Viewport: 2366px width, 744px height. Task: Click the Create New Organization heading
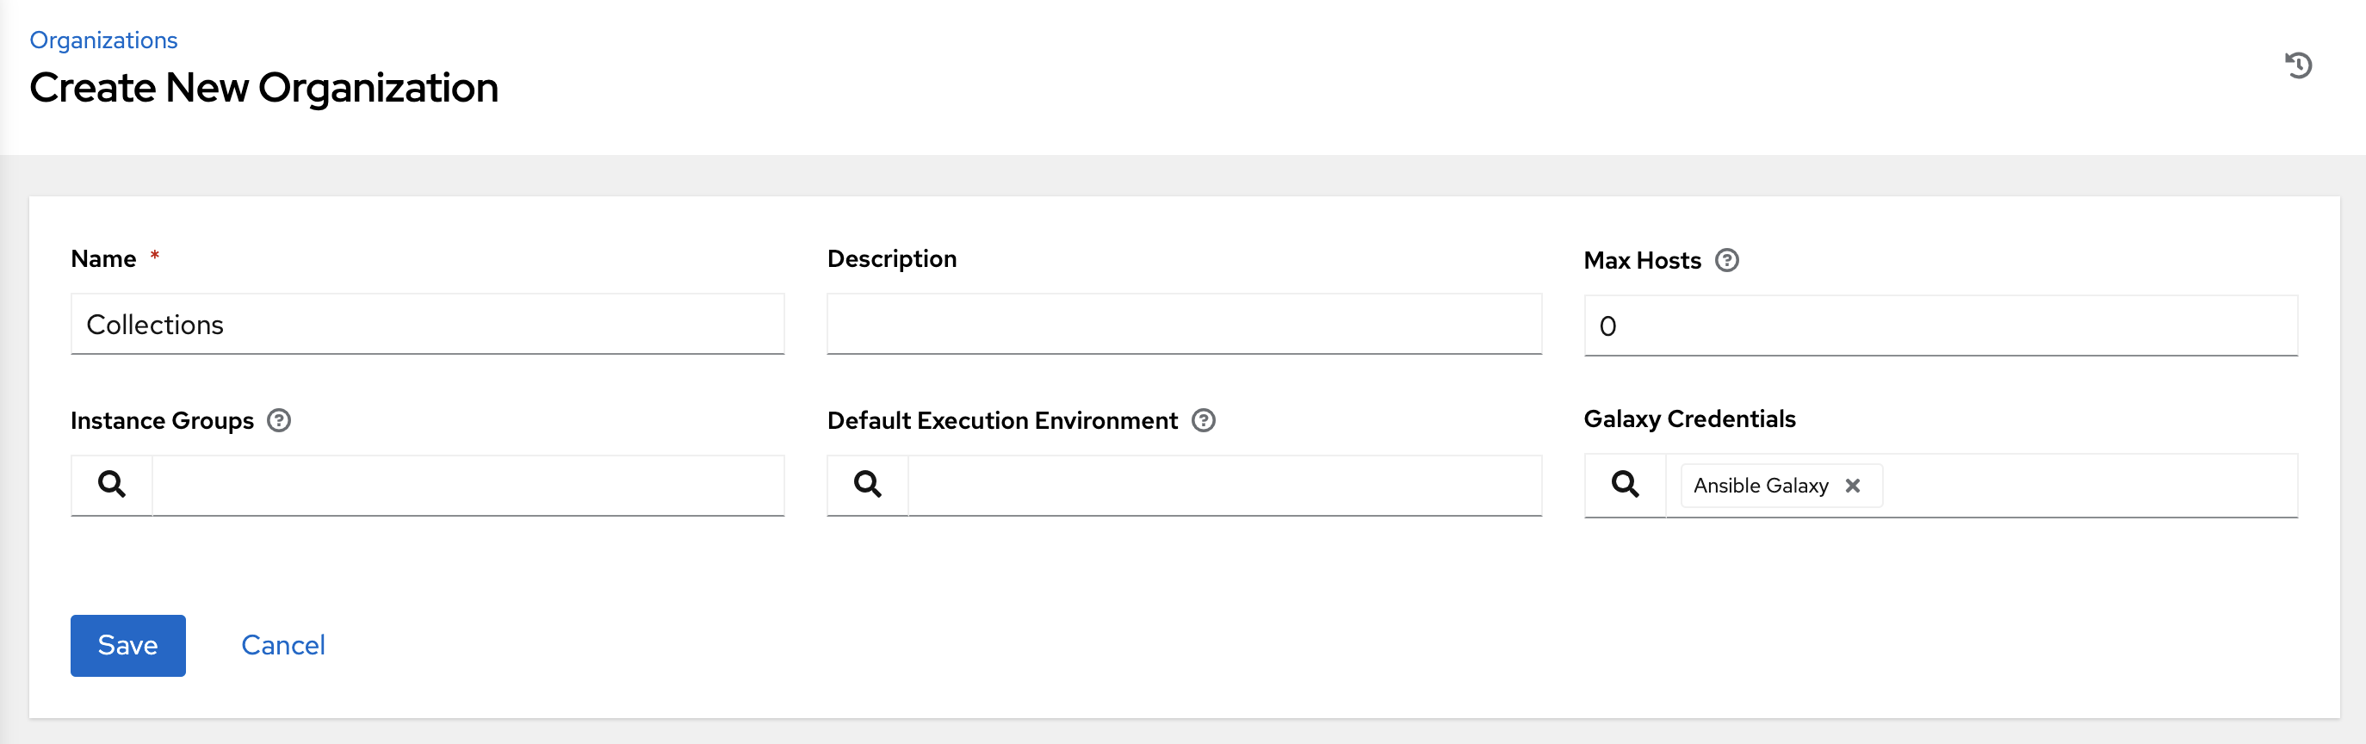click(x=263, y=88)
